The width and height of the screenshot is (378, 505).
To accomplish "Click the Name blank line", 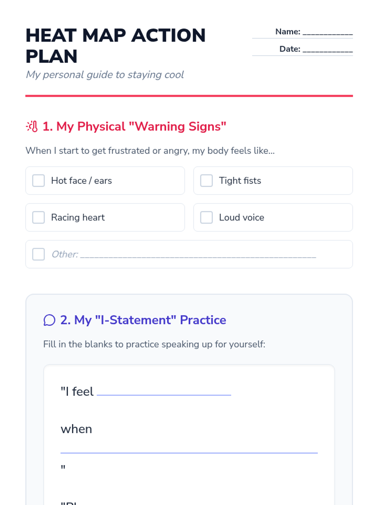I will pyautogui.click(x=328, y=32).
